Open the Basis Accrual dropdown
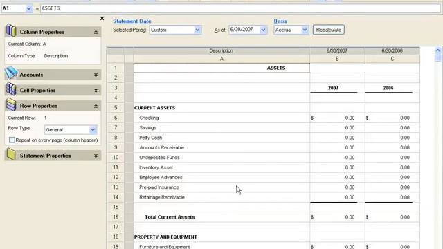Screen dimensions: 443x249 pyautogui.click(x=305, y=30)
